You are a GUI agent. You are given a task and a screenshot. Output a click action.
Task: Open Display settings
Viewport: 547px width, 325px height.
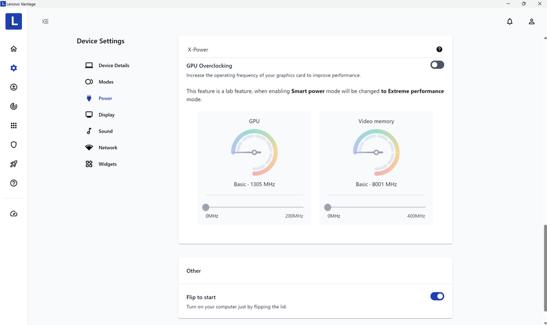pyautogui.click(x=106, y=115)
